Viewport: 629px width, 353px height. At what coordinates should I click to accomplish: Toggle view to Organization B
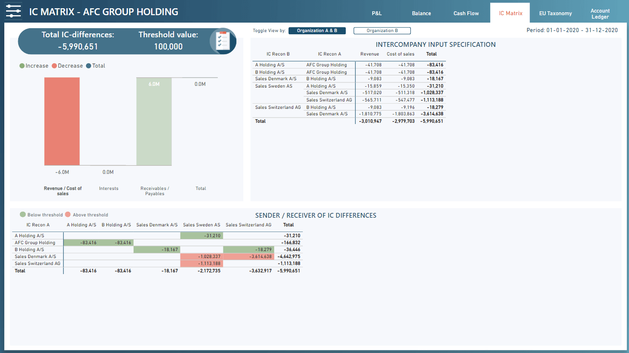tap(382, 31)
